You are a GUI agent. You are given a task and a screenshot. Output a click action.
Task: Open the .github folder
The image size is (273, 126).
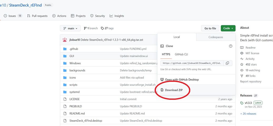[x=74, y=49]
